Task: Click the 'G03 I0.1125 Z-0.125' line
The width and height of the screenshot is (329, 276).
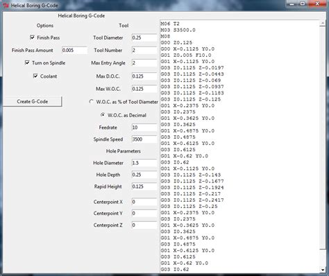Action: (x=191, y=99)
